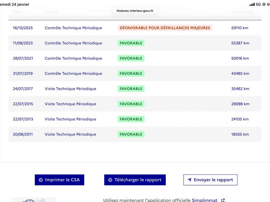270x202 pixels.
Task: Click the Imprimer le CSA button
Action: tap(59, 180)
